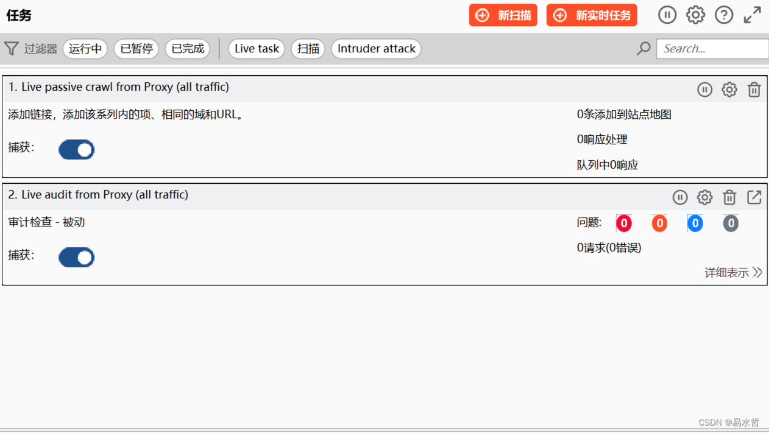The height and width of the screenshot is (433, 769).
Task: Filter tasks by Live task
Action: tap(257, 49)
